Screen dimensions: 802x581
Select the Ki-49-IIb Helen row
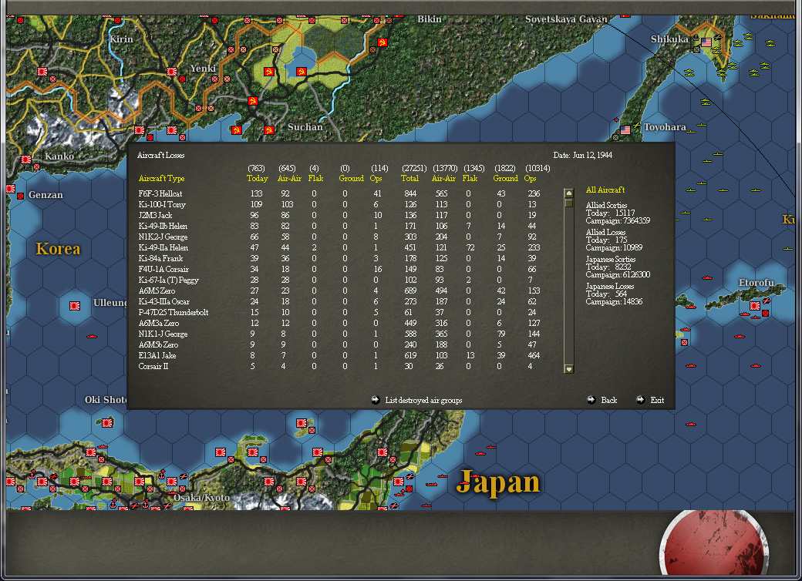[339, 226]
